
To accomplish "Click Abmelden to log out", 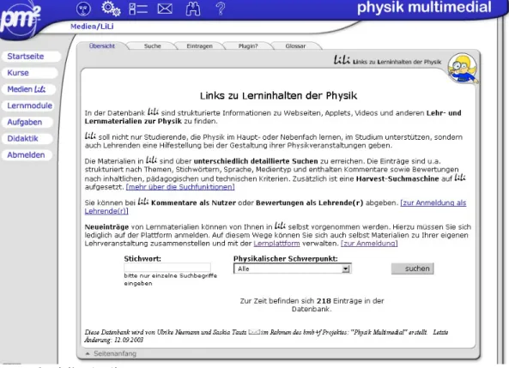I will point(26,155).
